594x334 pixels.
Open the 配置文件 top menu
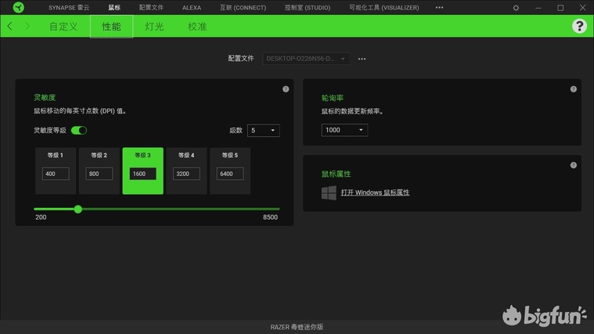(x=151, y=8)
